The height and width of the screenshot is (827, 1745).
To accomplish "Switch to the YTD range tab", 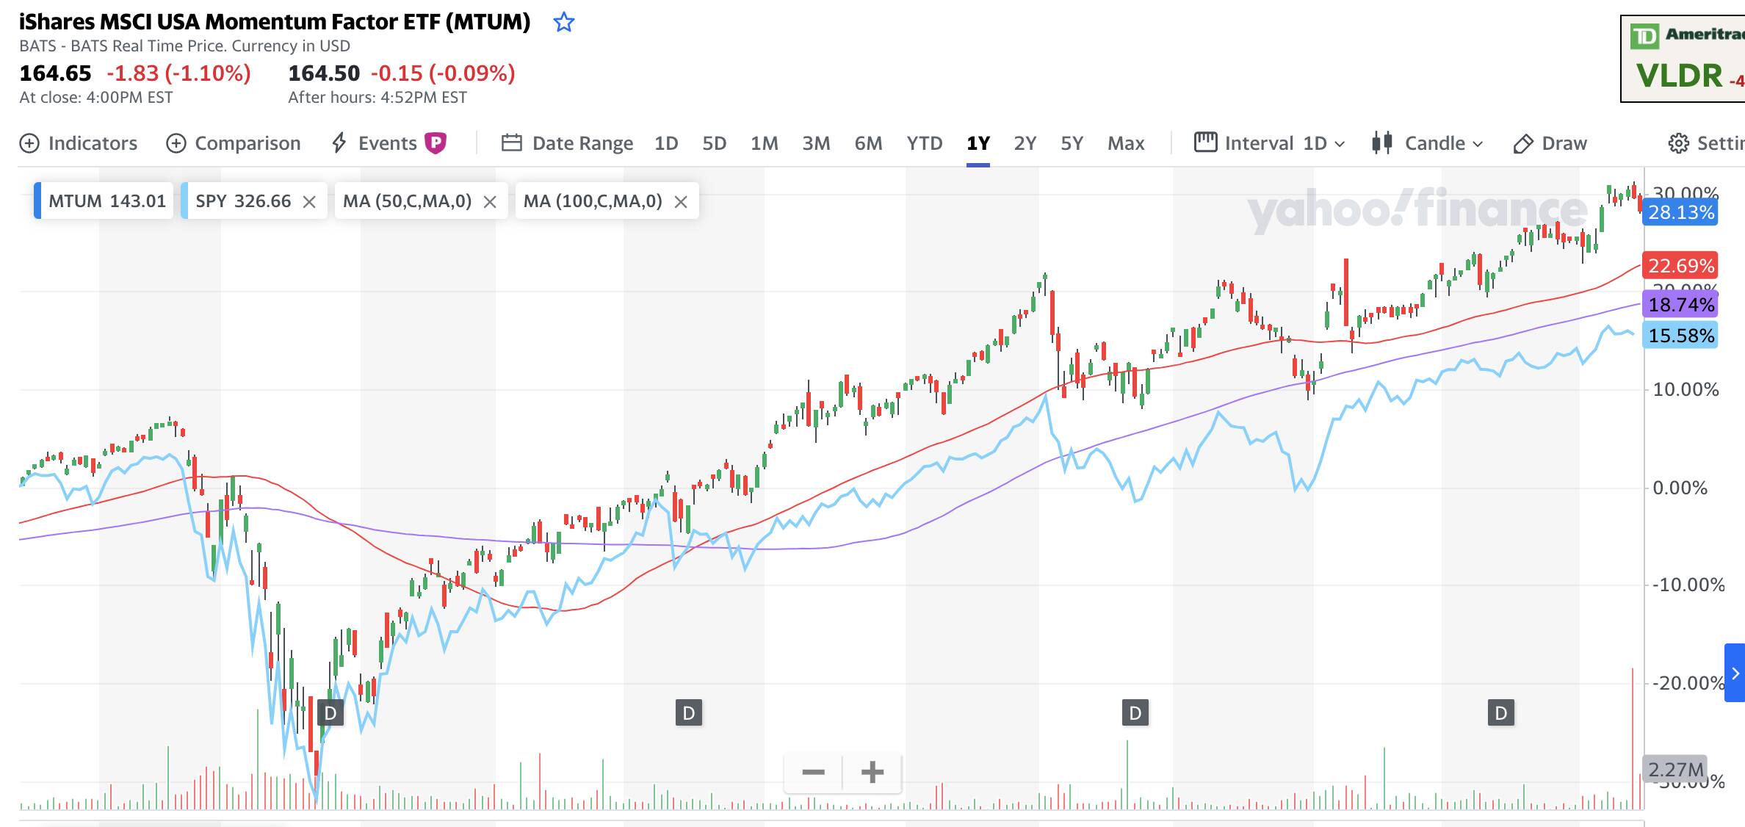I will click(924, 143).
